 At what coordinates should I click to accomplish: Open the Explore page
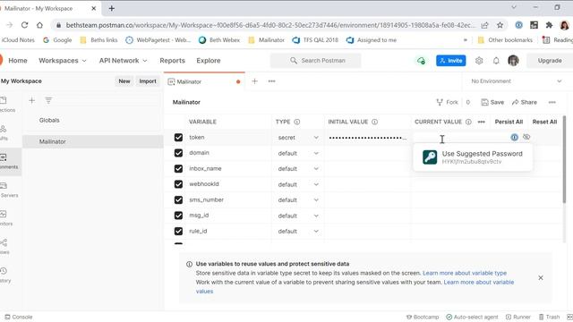tap(209, 61)
